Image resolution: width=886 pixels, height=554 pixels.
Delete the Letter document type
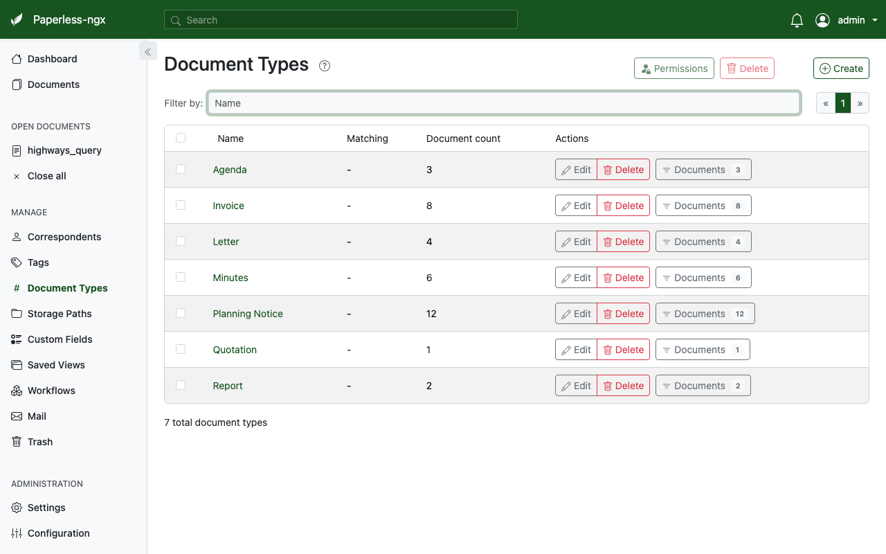(623, 242)
